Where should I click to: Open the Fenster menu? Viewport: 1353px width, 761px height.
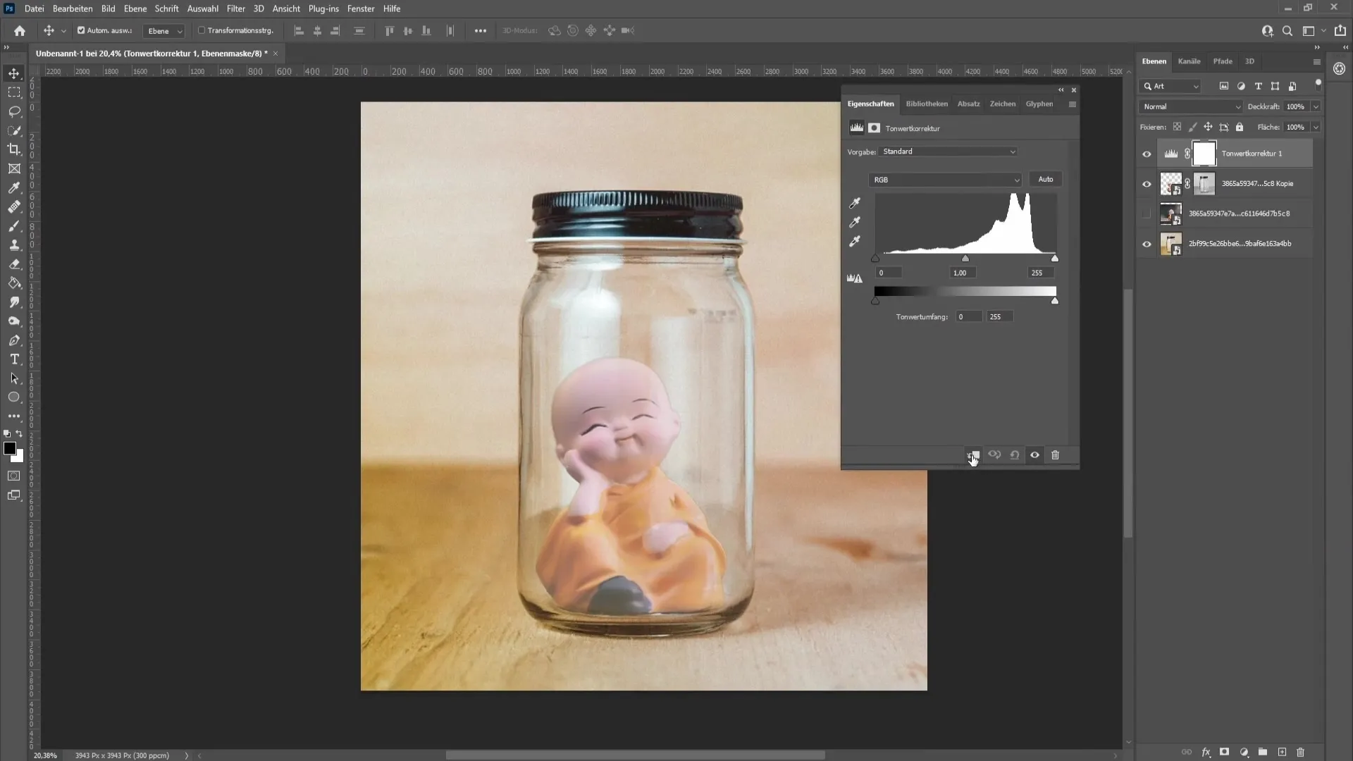(361, 8)
